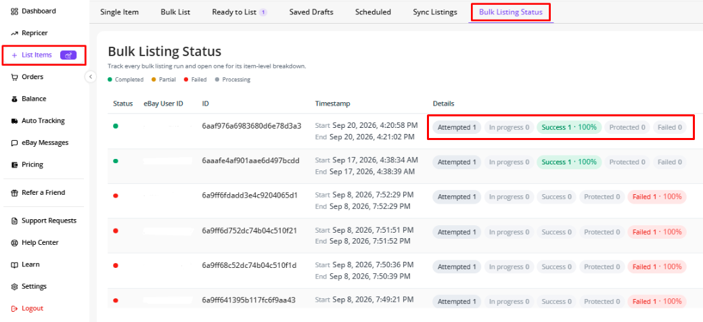The width and height of the screenshot is (703, 322).
Task: Switch to the Single Item tab
Action: [119, 12]
